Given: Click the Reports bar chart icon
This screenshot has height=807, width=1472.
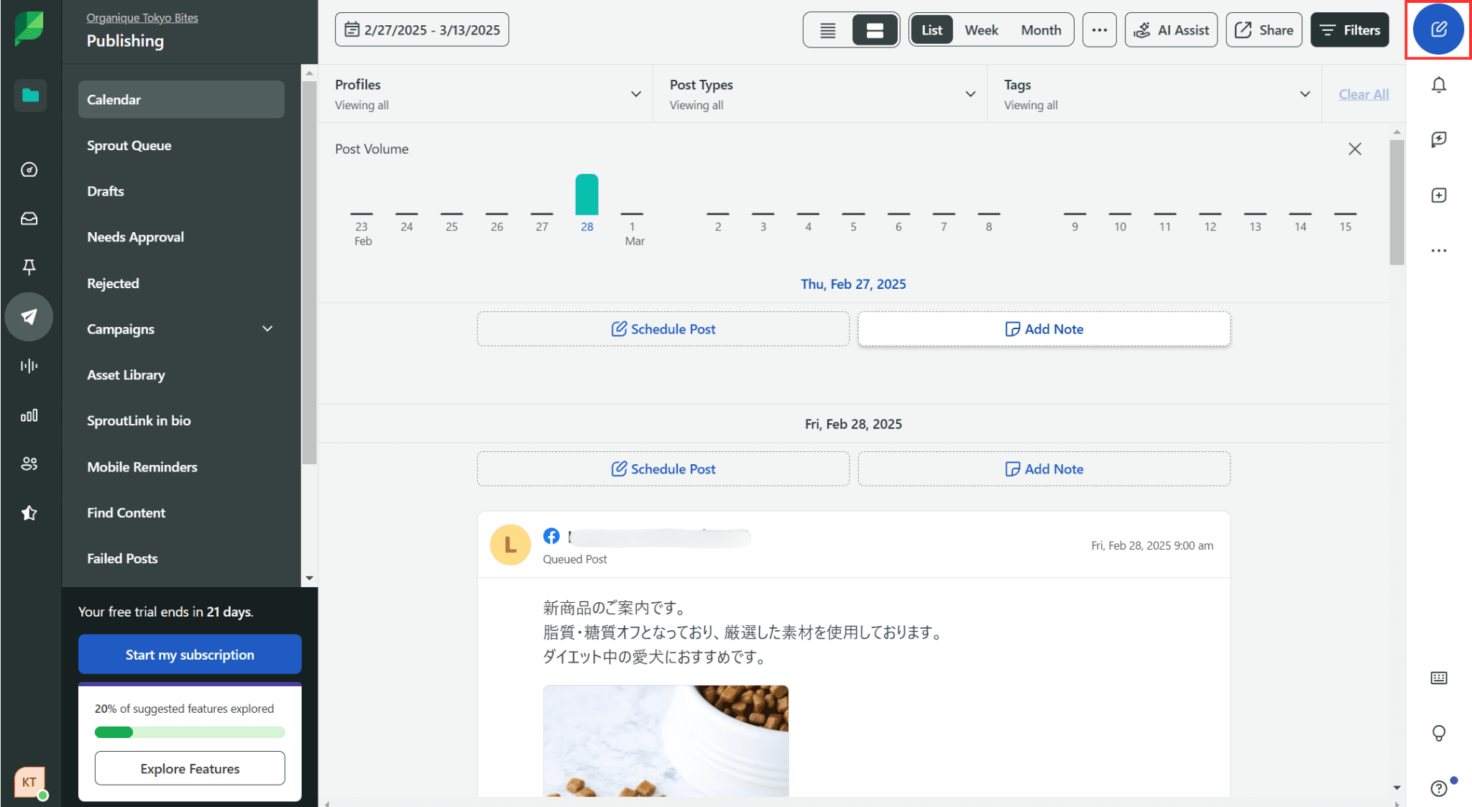Looking at the screenshot, I should 29,415.
